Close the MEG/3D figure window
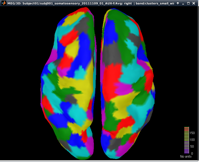Screen dimensions: 199x162 194,3
